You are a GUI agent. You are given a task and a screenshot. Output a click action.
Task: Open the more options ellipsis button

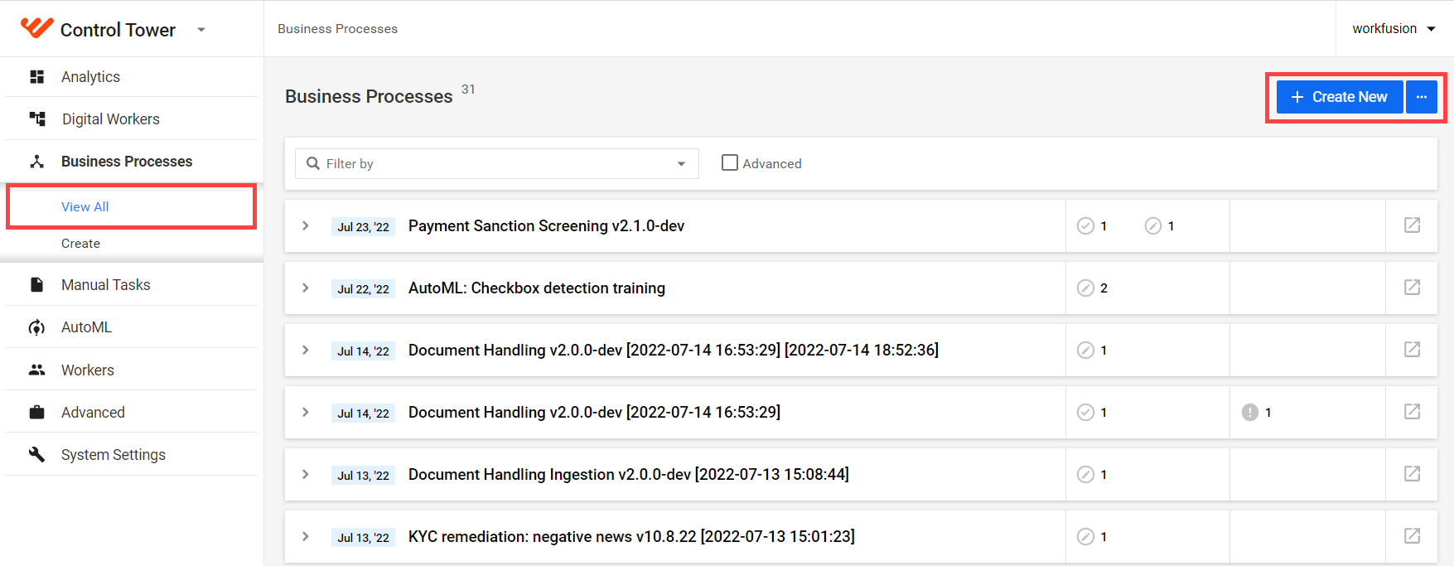[1422, 97]
